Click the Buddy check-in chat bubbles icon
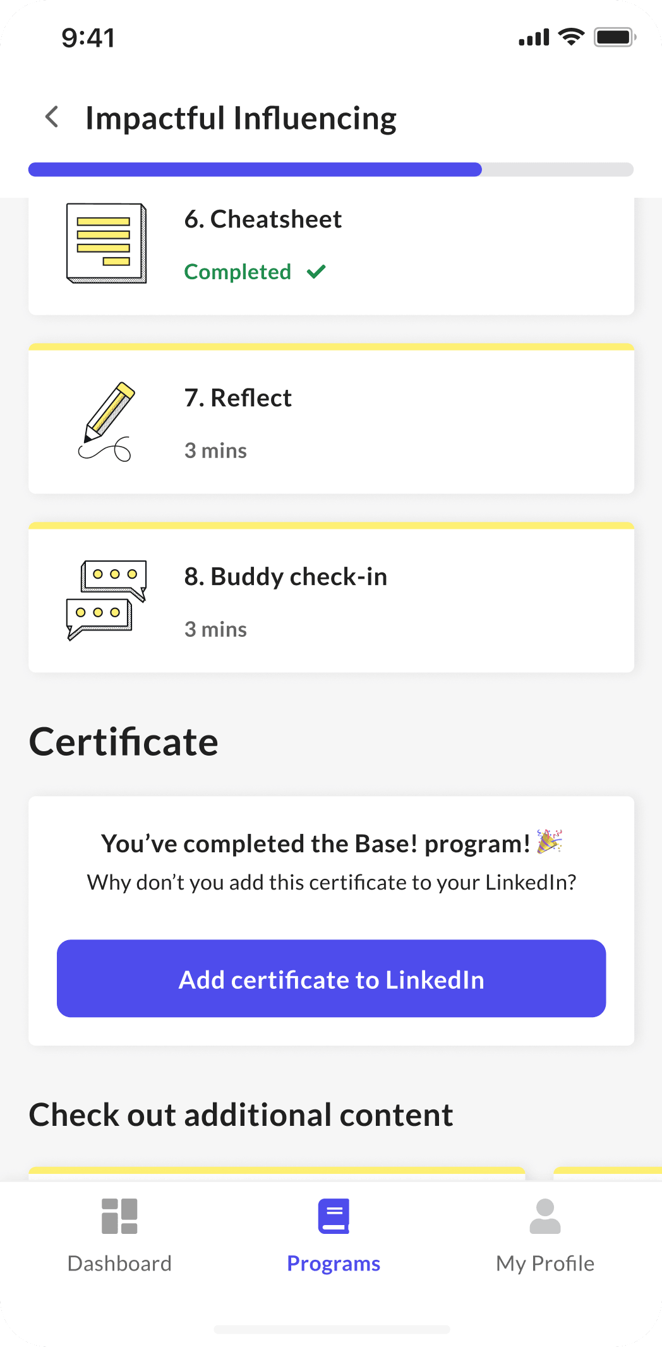 click(106, 600)
